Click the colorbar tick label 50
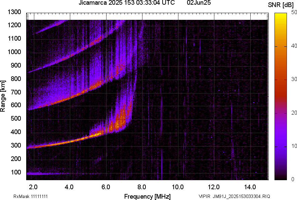This screenshot has width=297, height=200. point(294,12)
